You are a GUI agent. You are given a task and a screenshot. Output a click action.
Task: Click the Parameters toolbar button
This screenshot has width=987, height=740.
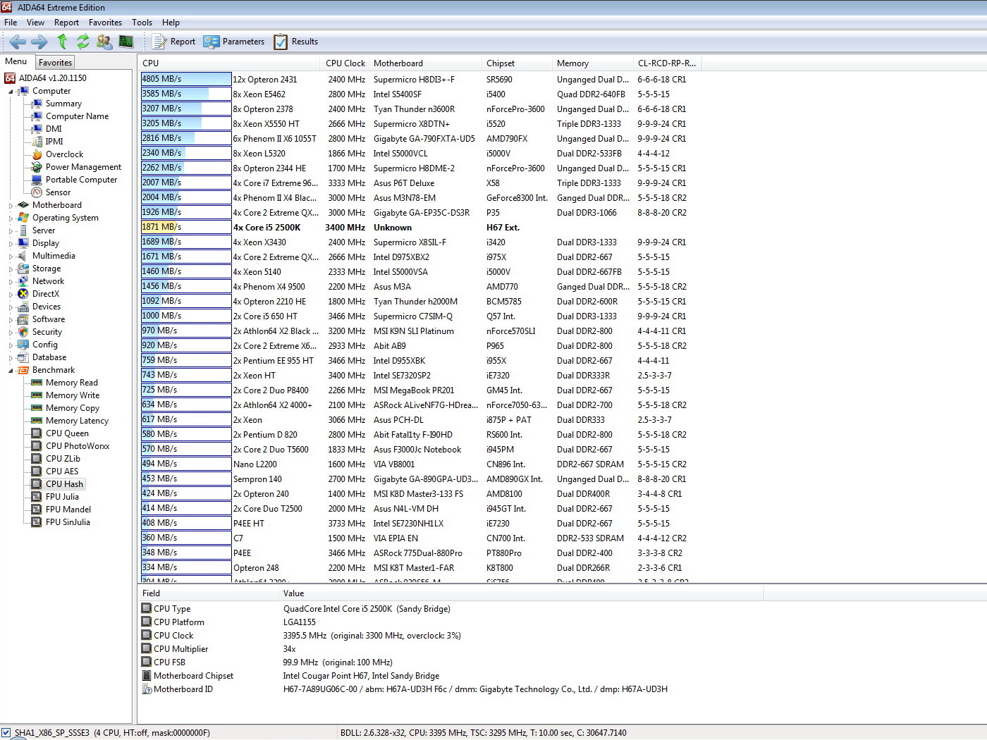234,42
